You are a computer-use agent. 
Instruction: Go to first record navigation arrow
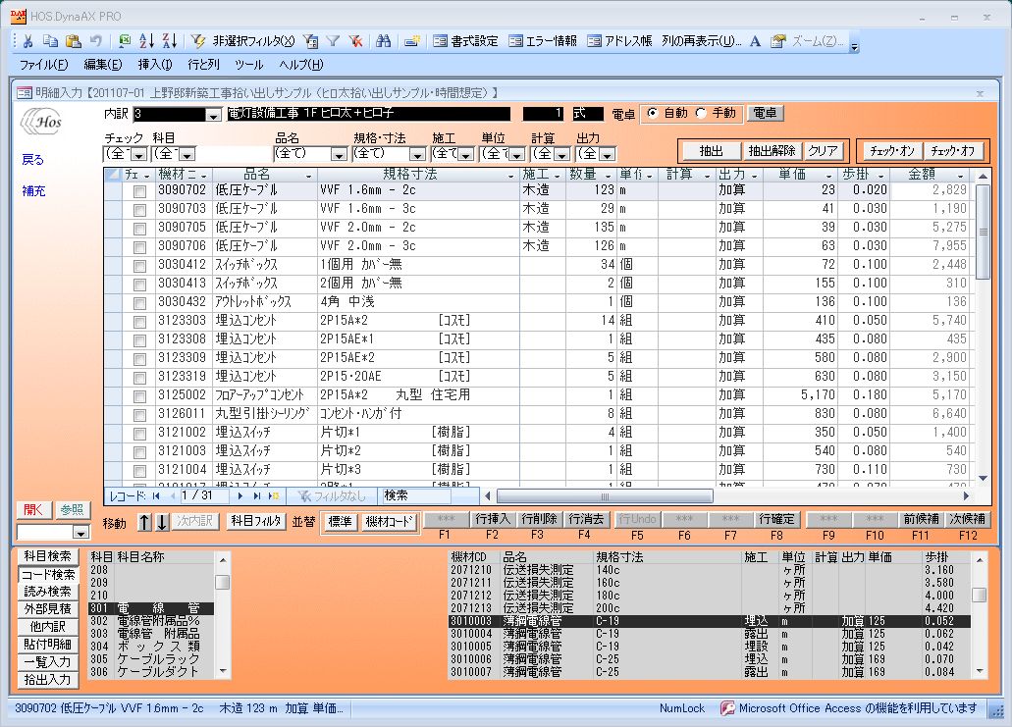155,496
